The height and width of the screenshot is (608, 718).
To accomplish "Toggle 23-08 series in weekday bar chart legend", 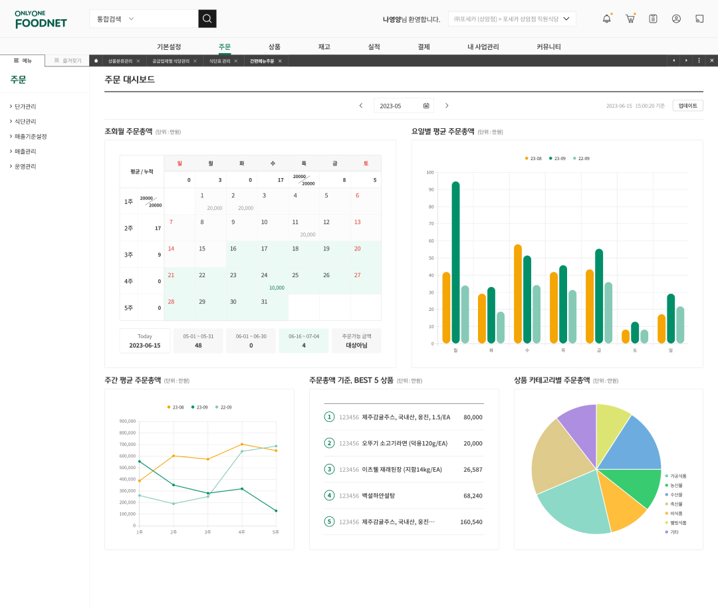I will [x=533, y=158].
